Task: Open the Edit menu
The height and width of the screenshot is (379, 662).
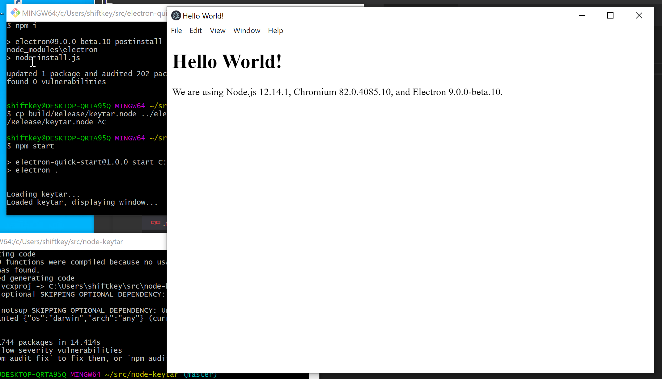Action: click(x=195, y=30)
